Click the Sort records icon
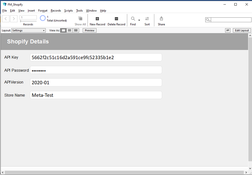This screenshot has width=252, height=175. click(147, 19)
